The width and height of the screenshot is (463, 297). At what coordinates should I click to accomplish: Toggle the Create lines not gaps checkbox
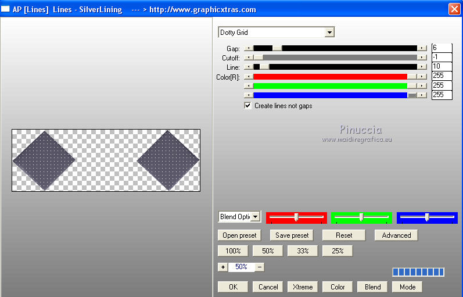247,106
